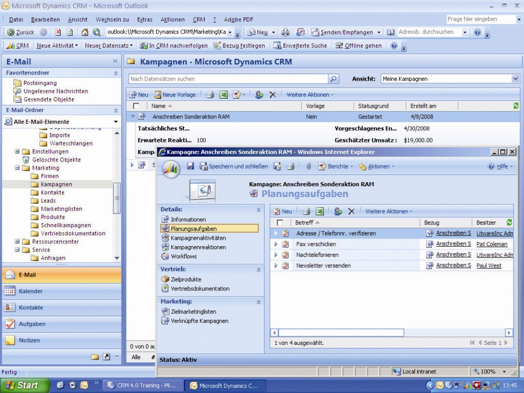524x393 pixels.
Task: Click Offline gehen
Action: pos(359,46)
